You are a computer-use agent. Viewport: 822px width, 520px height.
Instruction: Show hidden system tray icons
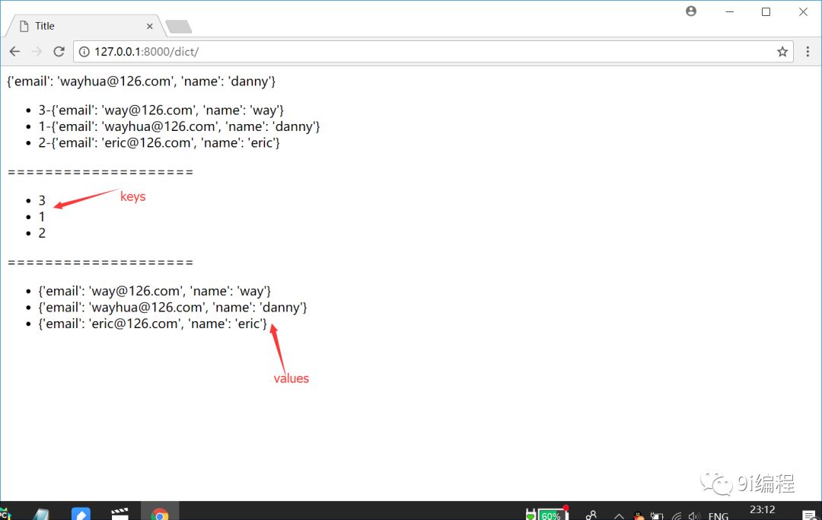(619, 515)
